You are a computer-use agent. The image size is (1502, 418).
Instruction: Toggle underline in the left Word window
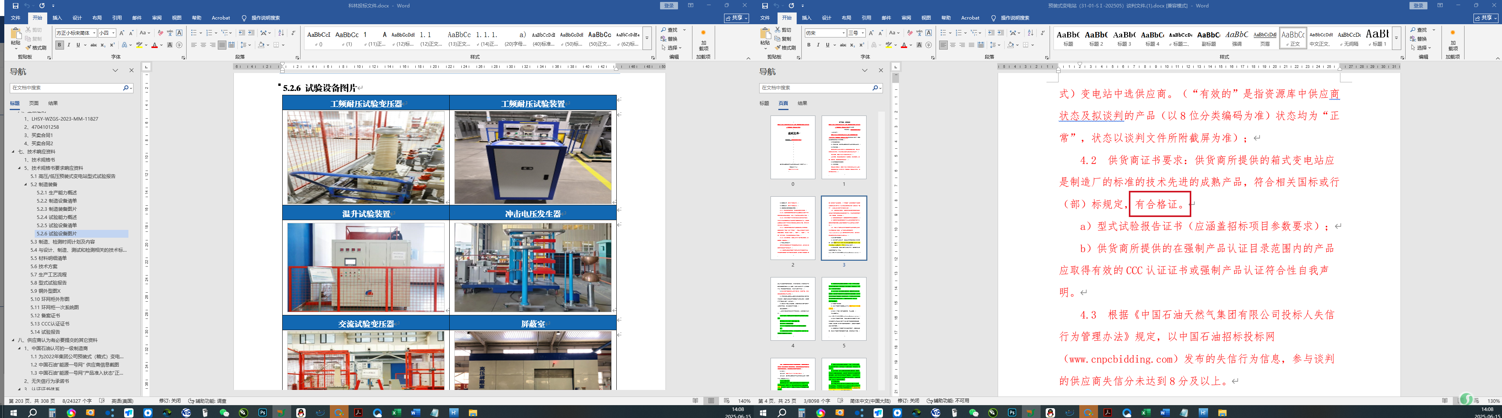[x=78, y=45]
